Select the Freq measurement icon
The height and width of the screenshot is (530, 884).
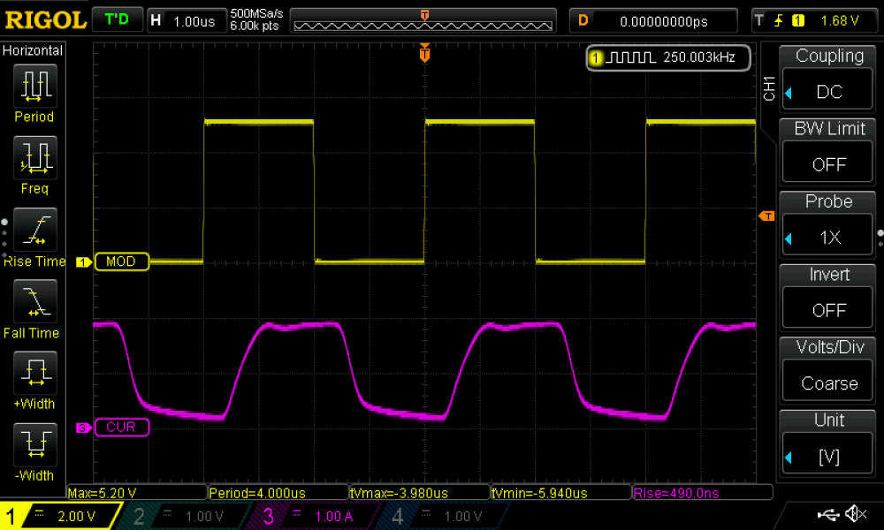pyautogui.click(x=35, y=158)
